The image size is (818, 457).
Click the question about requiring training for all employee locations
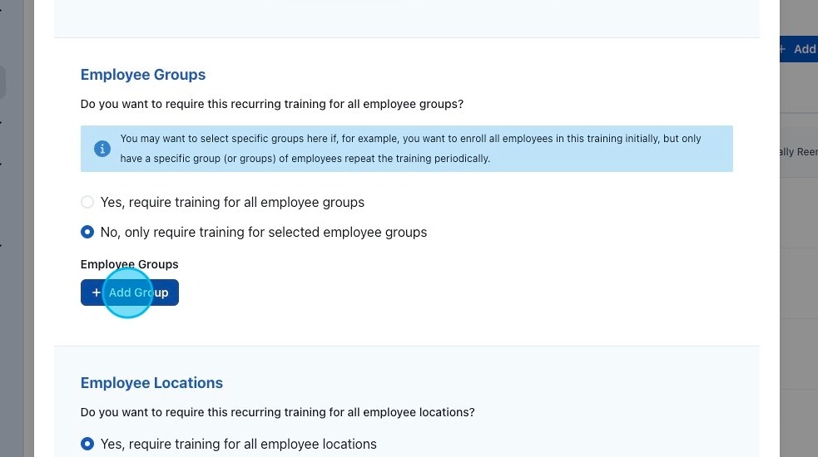coord(277,412)
